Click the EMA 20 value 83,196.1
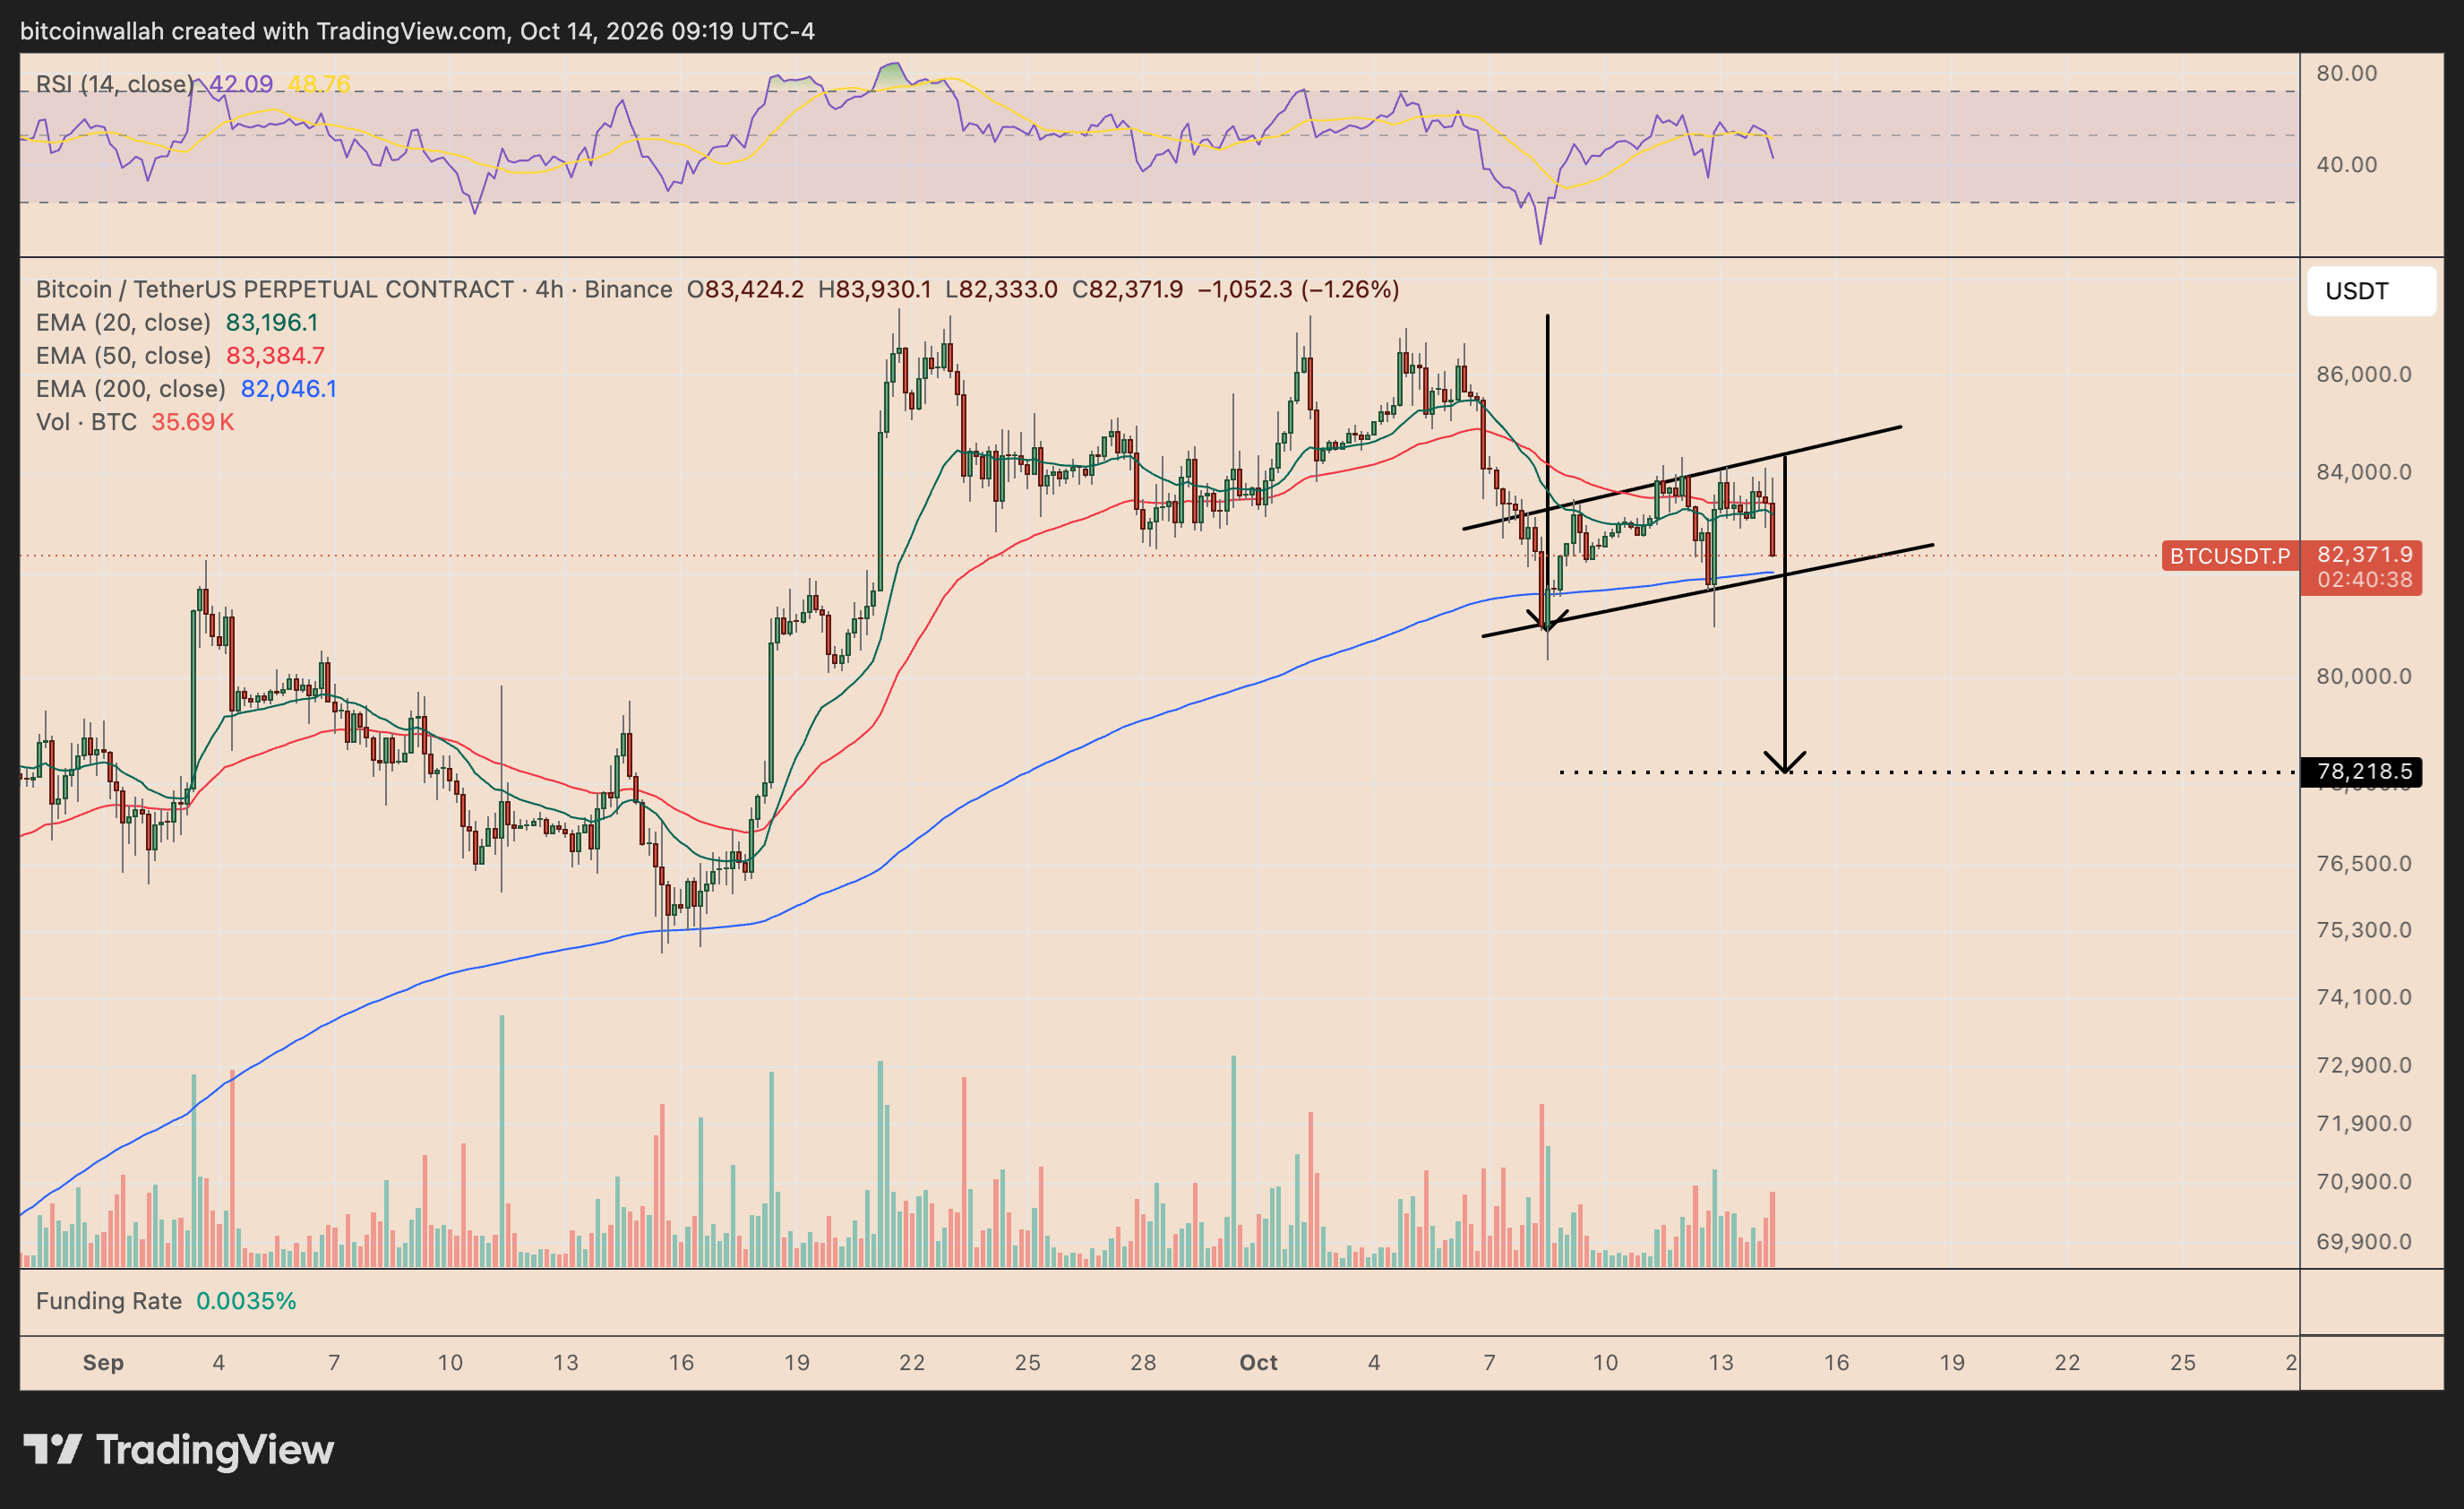This screenshot has width=2464, height=1509. [x=272, y=323]
